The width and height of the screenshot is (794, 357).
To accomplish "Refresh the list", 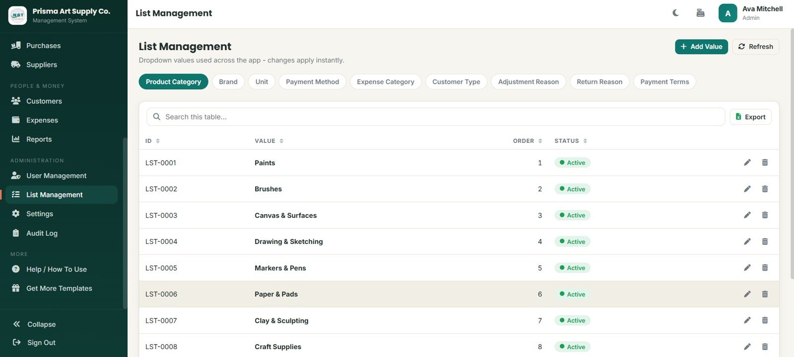I will tap(755, 47).
